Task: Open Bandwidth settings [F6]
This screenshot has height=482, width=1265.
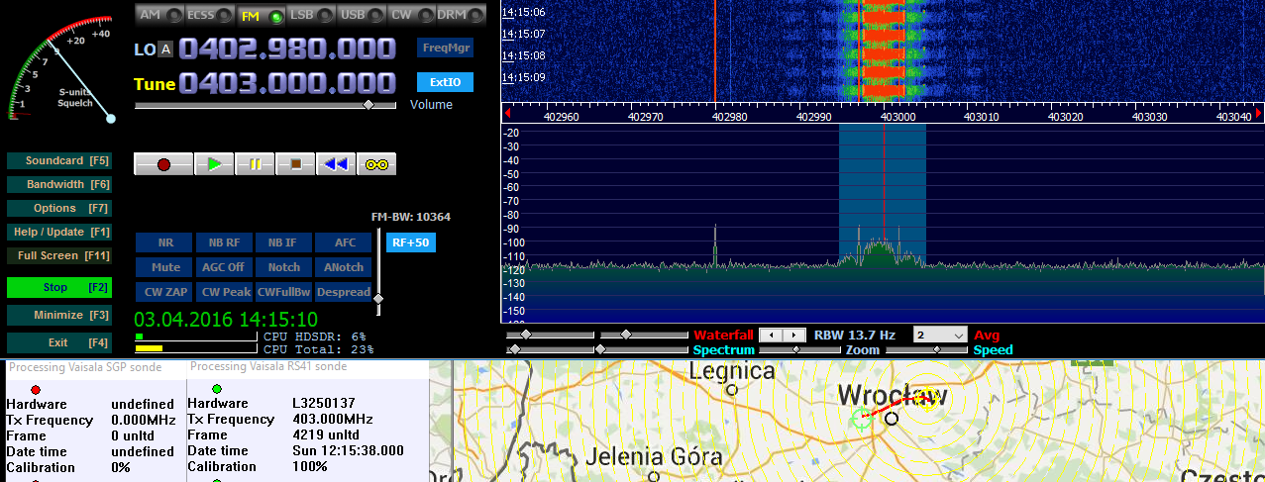Action: [59, 184]
